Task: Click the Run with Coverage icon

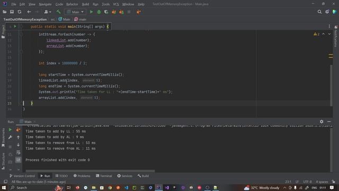Action: pyautogui.click(x=106, y=12)
